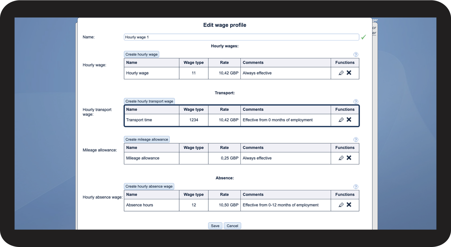Image resolution: width=451 pixels, height=247 pixels.
Task: Delete the Transport time row
Action: click(349, 120)
